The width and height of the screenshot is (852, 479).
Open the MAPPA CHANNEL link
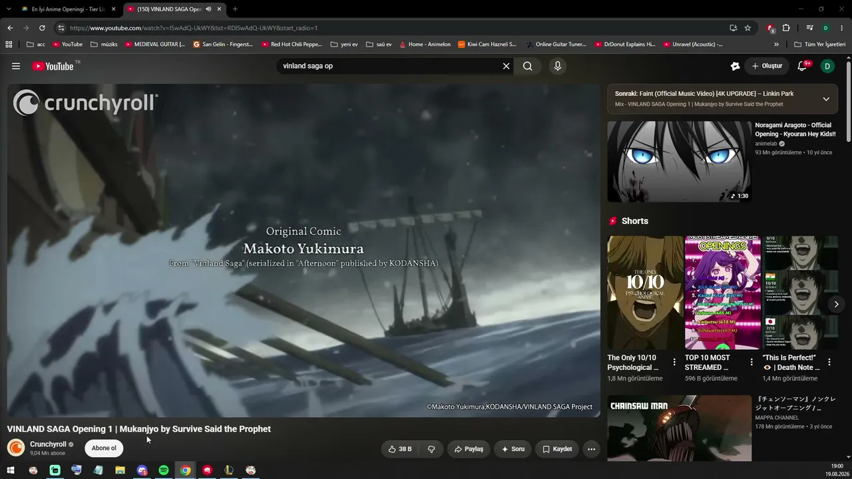pyautogui.click(x=777, y=418)
